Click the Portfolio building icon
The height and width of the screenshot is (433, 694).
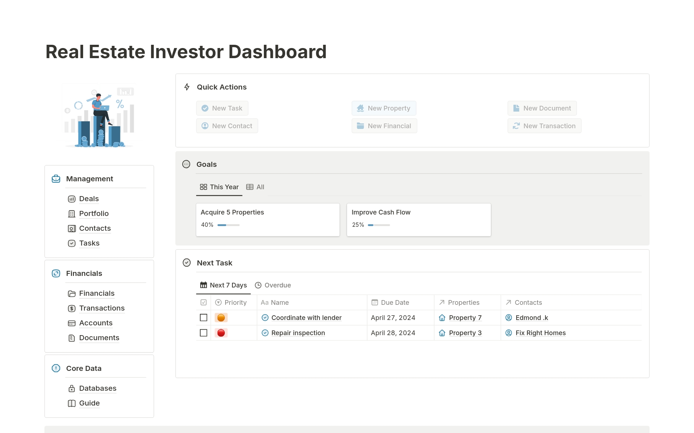tap(72, 214)
